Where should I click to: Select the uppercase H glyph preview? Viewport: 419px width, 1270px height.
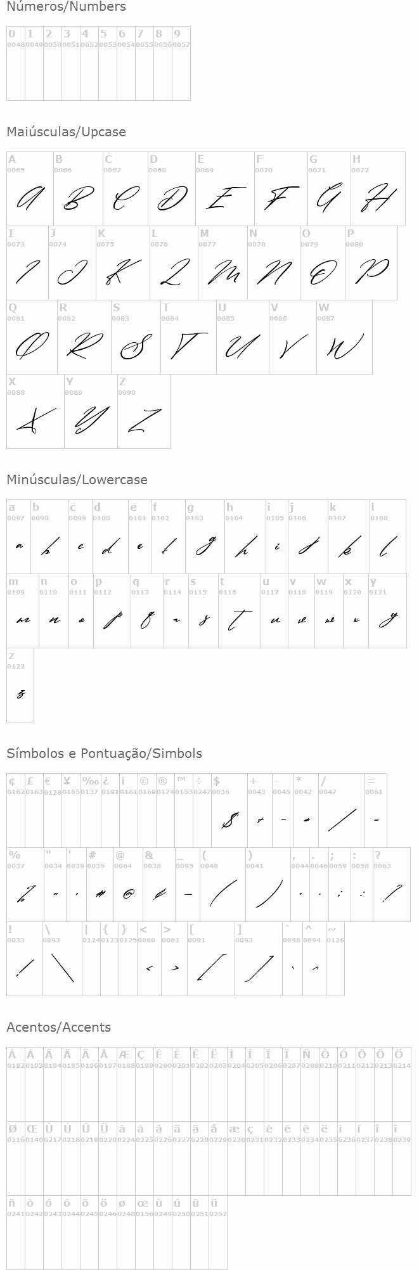(378, 198)
